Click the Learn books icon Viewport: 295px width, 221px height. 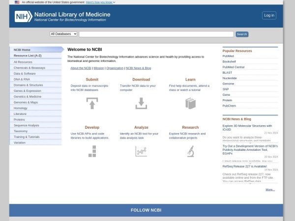(190, 103)
